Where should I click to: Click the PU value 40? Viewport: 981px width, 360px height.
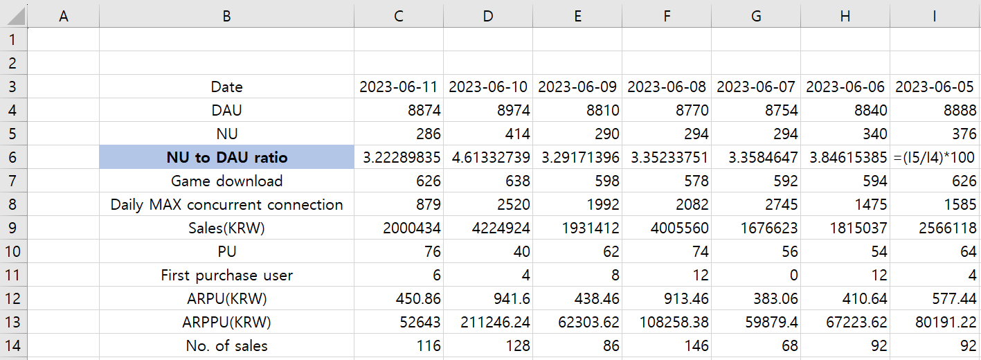(488, 251)
